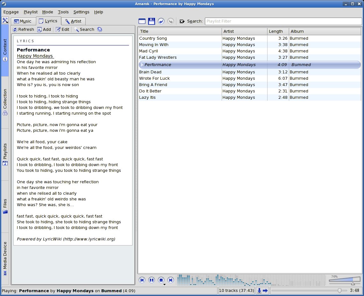Select the track Do It Better

(250, 91)
